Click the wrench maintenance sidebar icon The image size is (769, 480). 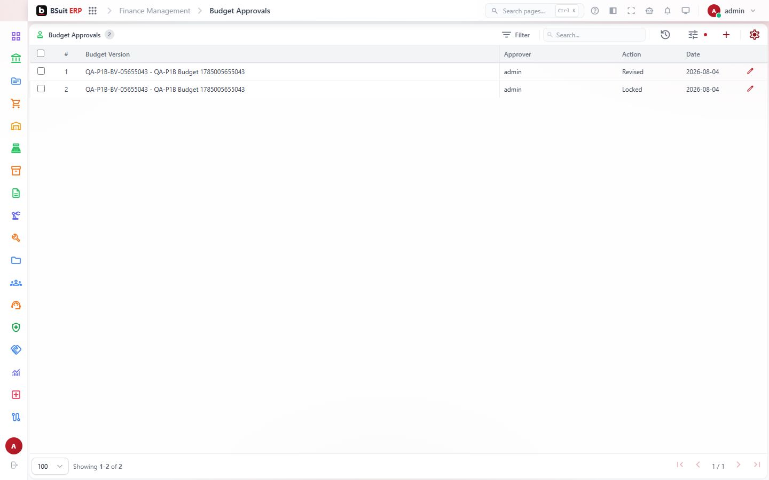point(16,238)
